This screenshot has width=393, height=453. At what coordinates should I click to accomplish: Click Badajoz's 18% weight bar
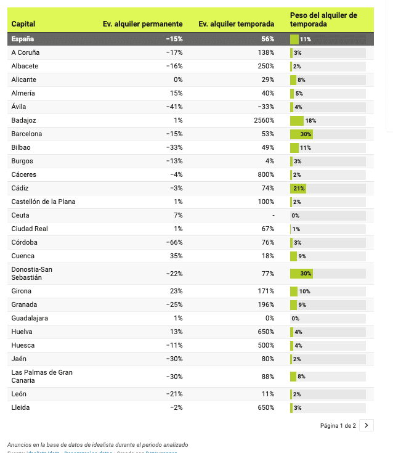click(x=297, y=120)
